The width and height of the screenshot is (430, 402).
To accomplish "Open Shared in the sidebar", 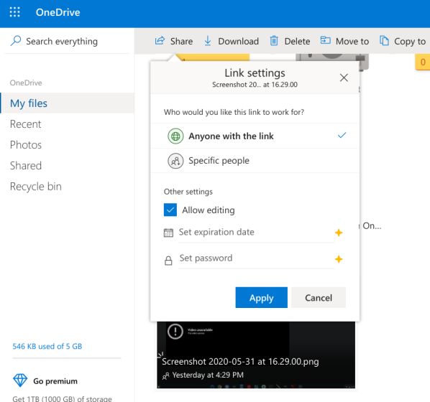I will [26, 166].
